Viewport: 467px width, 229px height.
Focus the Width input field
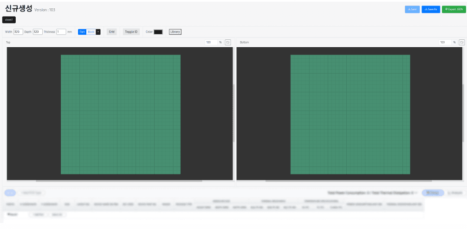coord(18,32)
